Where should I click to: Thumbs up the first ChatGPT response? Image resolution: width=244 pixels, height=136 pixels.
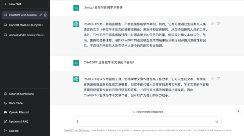(213, 24)
